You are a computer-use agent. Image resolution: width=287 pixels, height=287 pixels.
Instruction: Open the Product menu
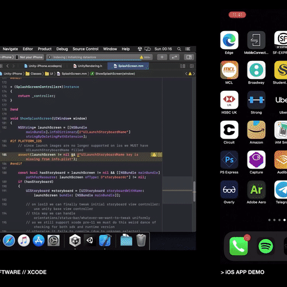click(45, 49)
